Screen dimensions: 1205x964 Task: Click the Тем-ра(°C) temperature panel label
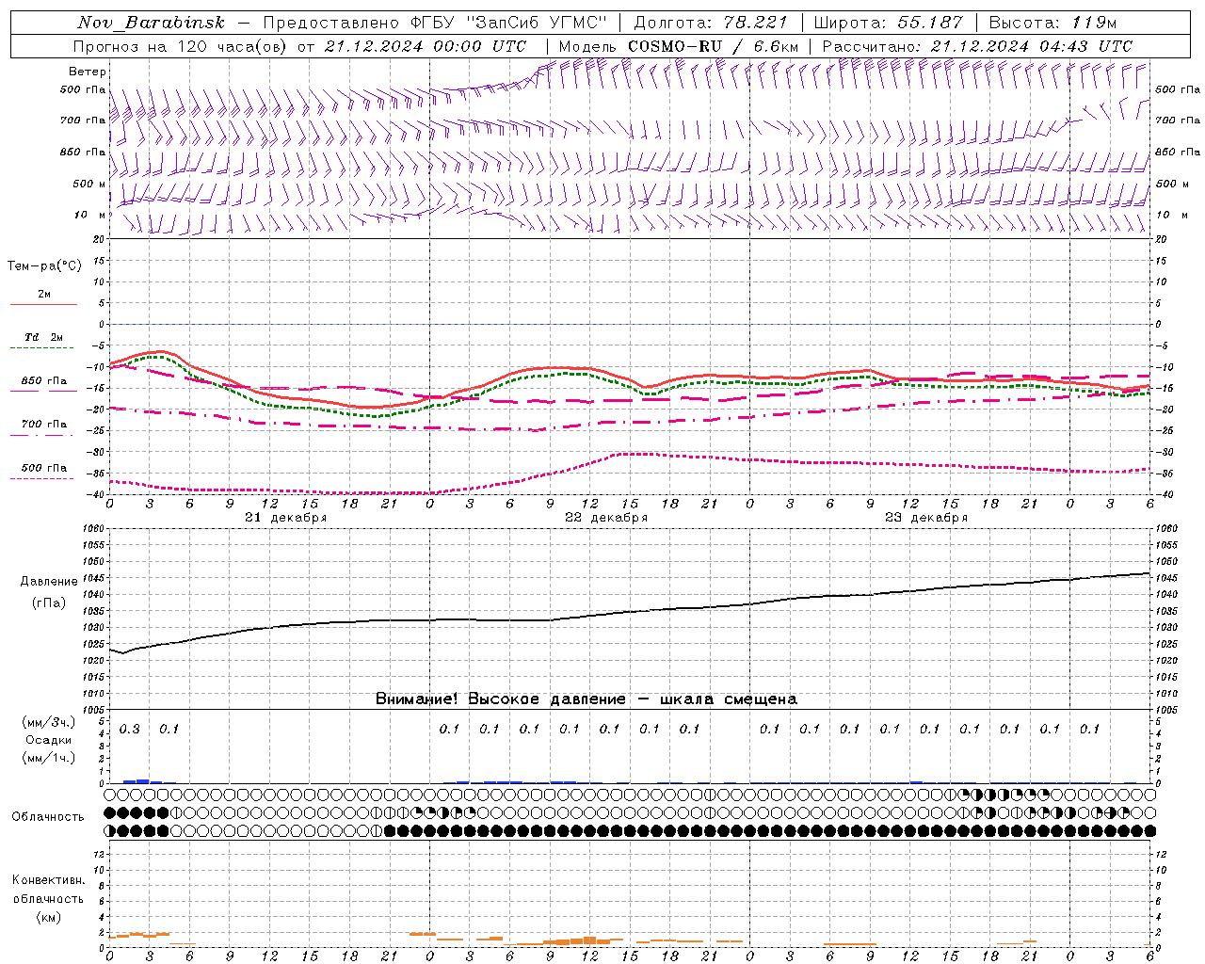tap(44, 266)
